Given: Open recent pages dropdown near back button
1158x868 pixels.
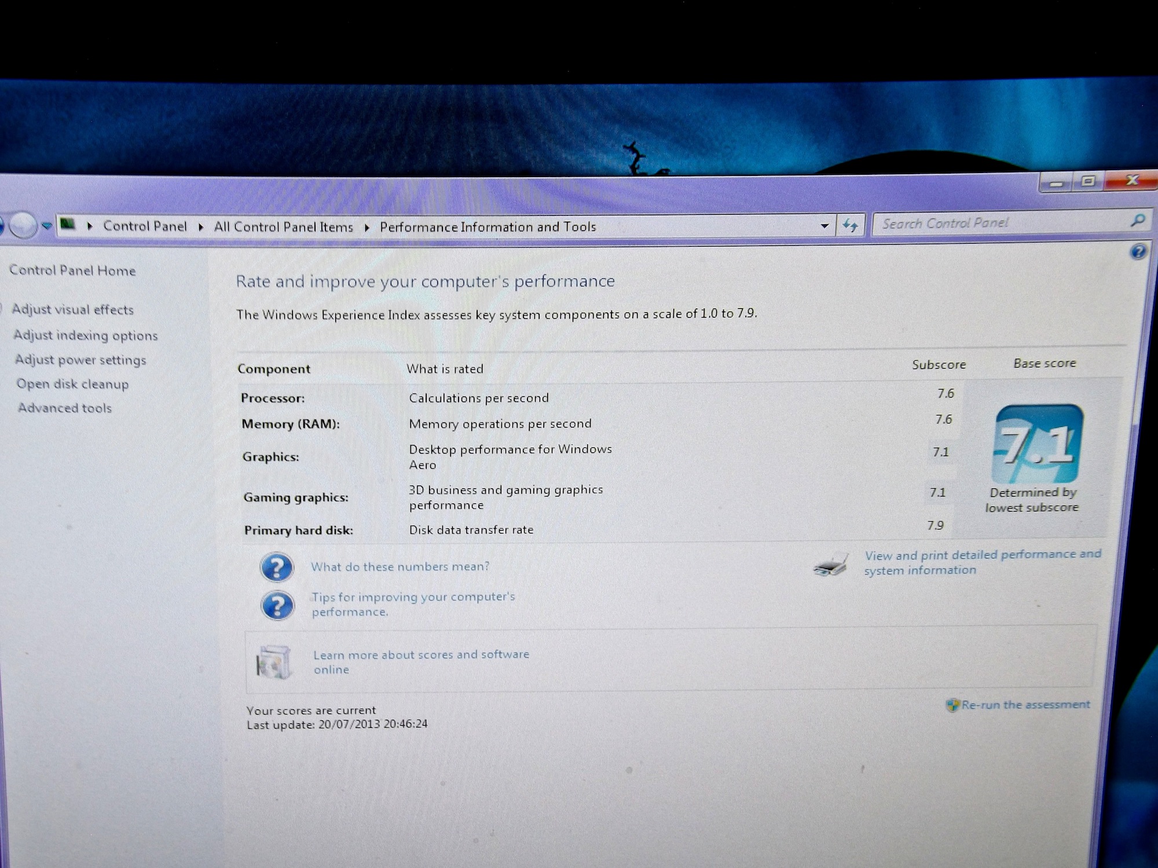Looking at the screenshot, I should pyautogui.click(x=47, y=226).
